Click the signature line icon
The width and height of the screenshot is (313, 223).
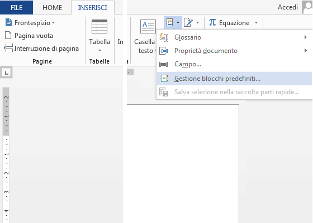pos(188,22)
